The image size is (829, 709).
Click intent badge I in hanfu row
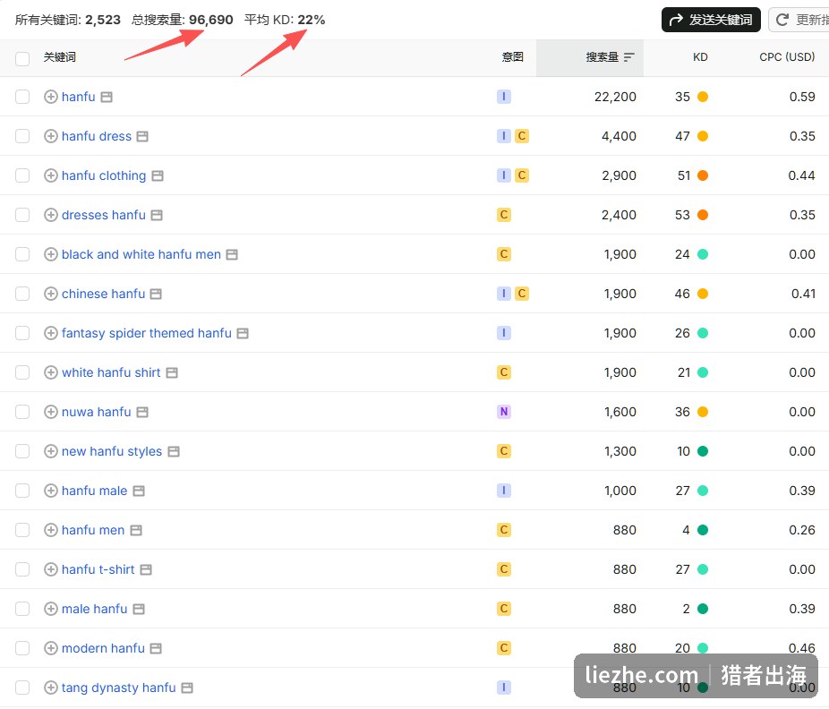(503, 97)
